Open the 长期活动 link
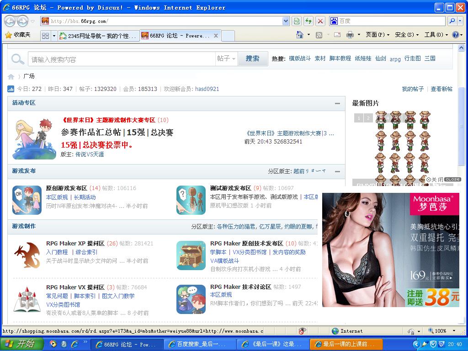Screen dimensions: 468x351 pyautogui.click(x=85, y=197)
